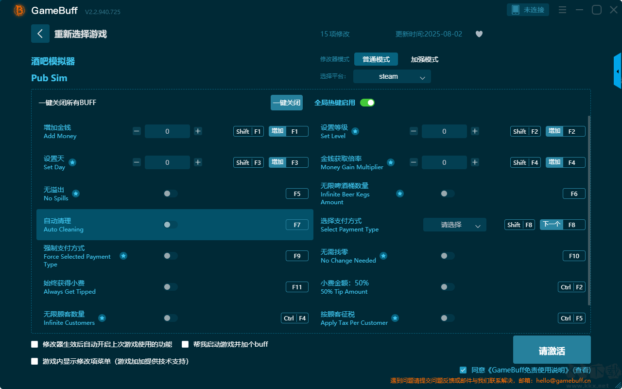The height and width of the screenshot is (389, 622).
Task: Click the 下一个 F8 hotkey button
Action: (563, 225)
